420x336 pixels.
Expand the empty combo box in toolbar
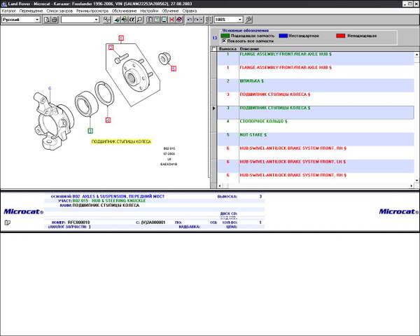coord(97,20)
